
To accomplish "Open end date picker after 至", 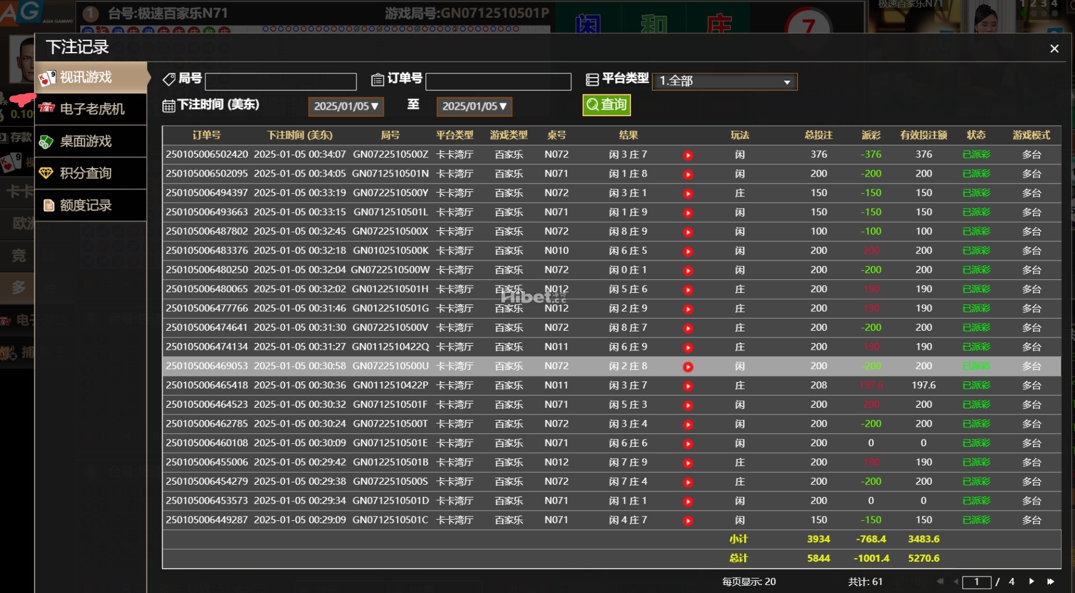I will [x=475, y=106].
